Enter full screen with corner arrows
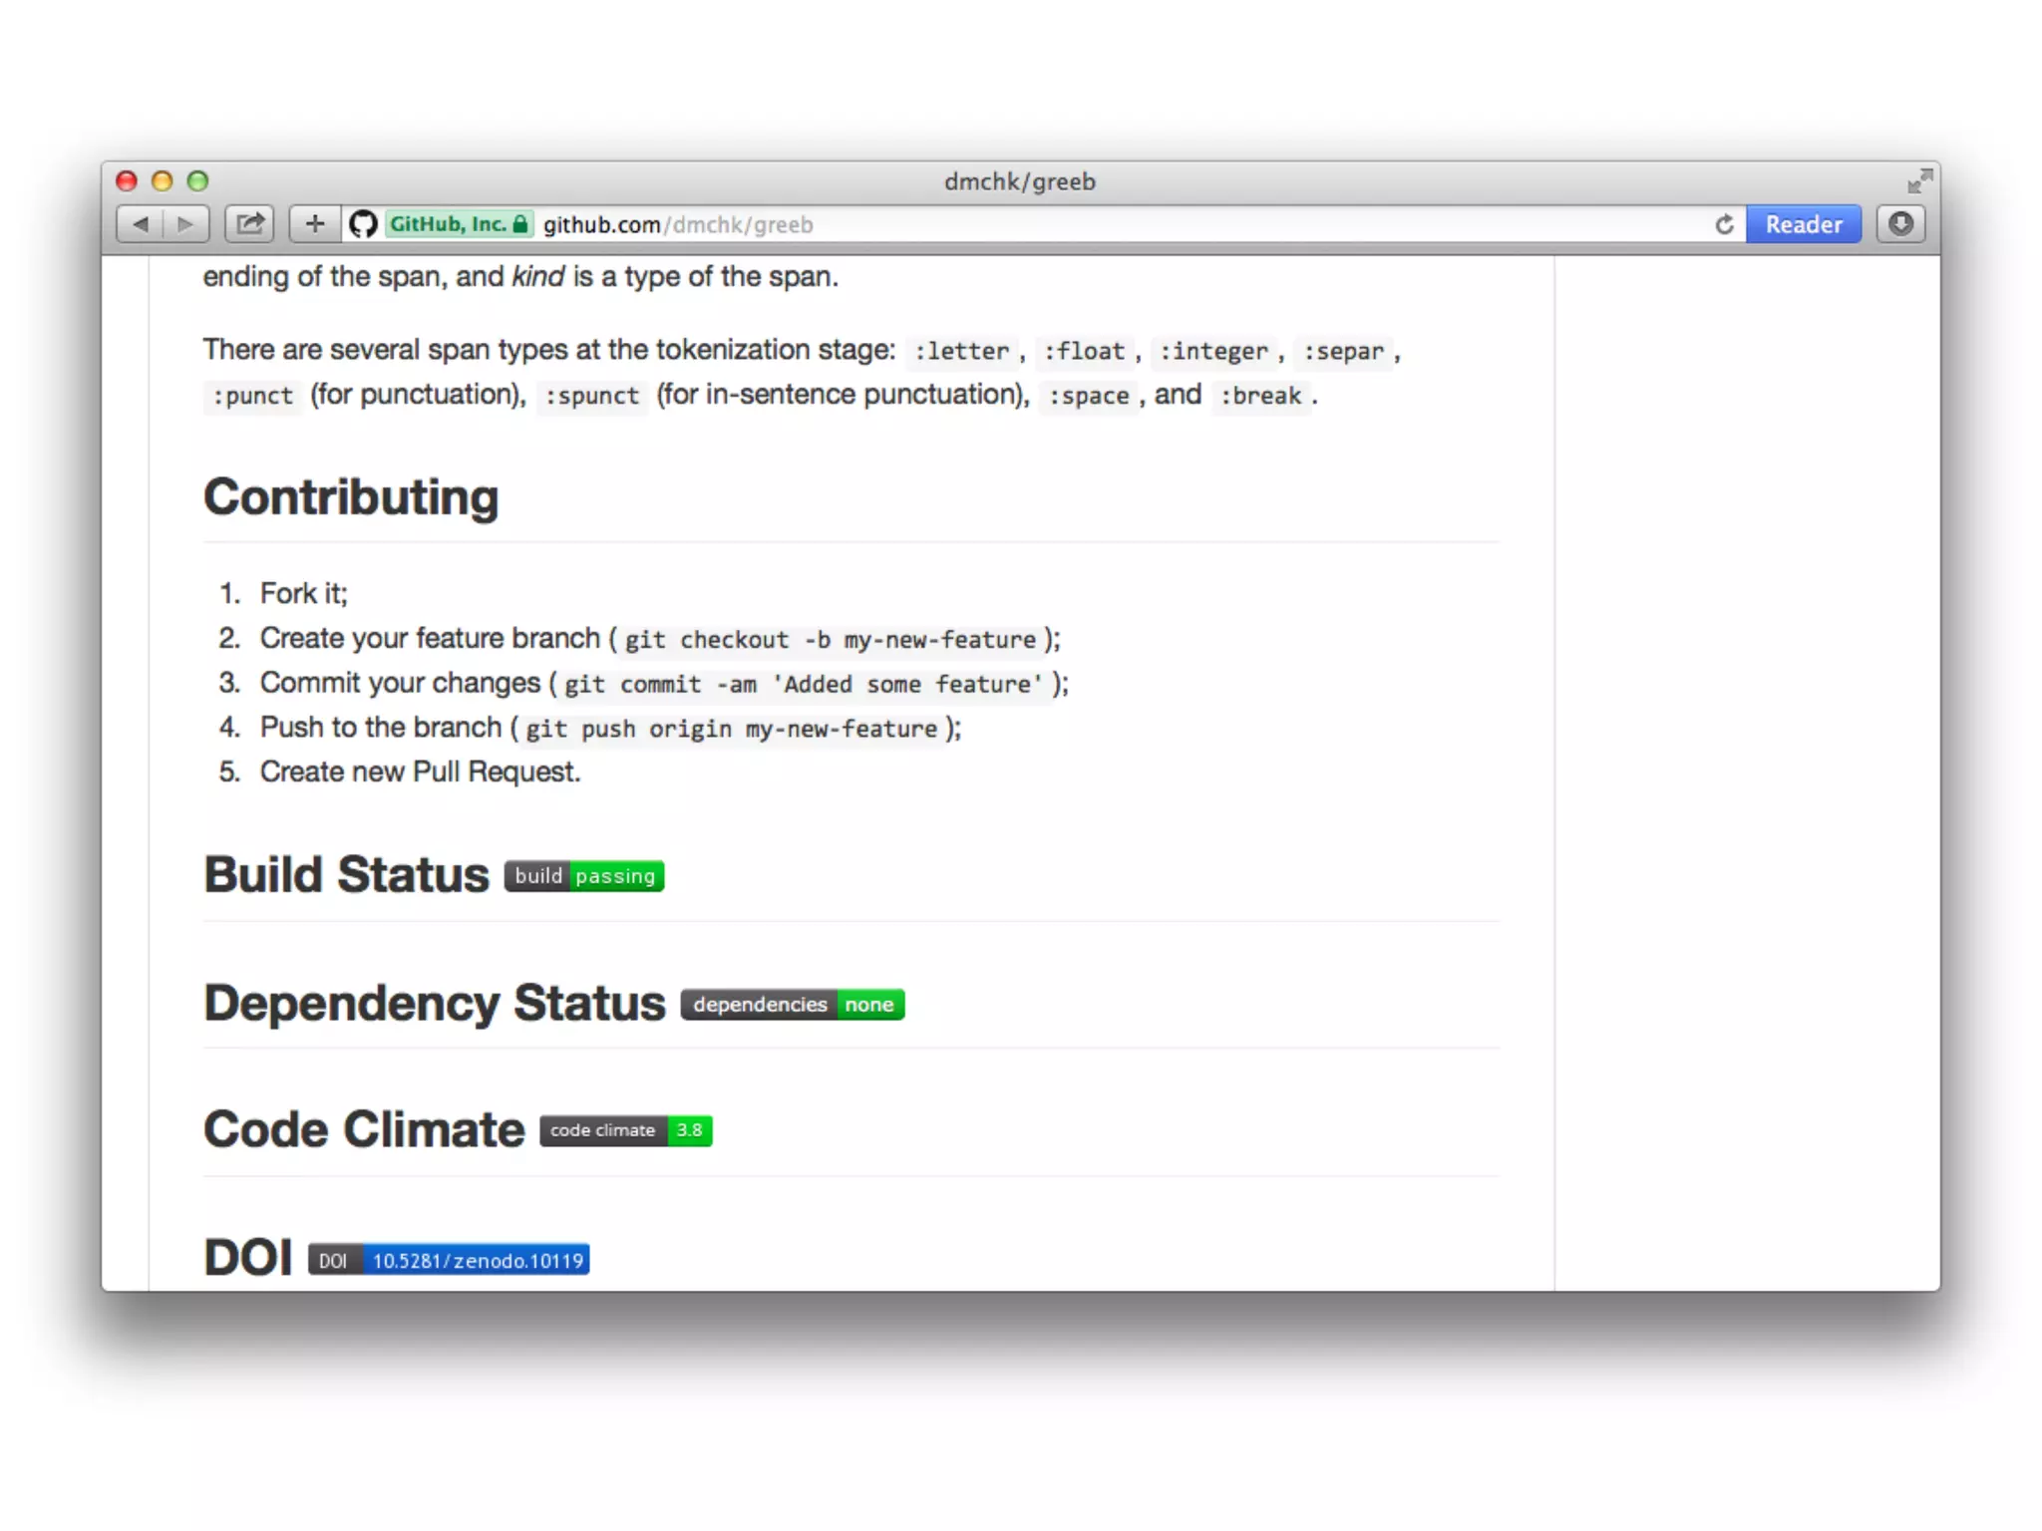 point(1918,181)
